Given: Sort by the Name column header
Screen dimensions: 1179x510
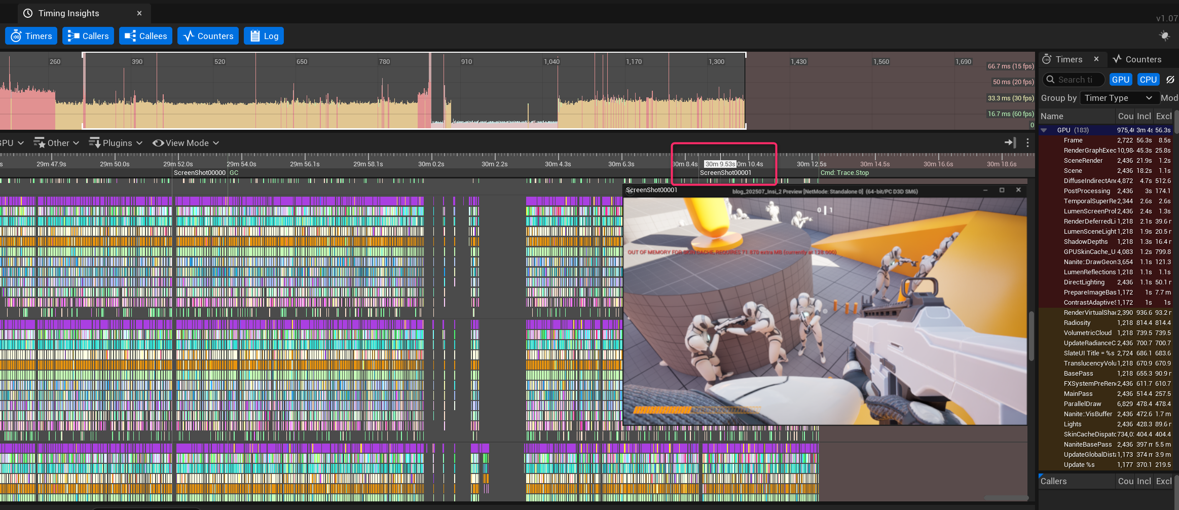Looking at the screenshot, I should coord(1052,116).
